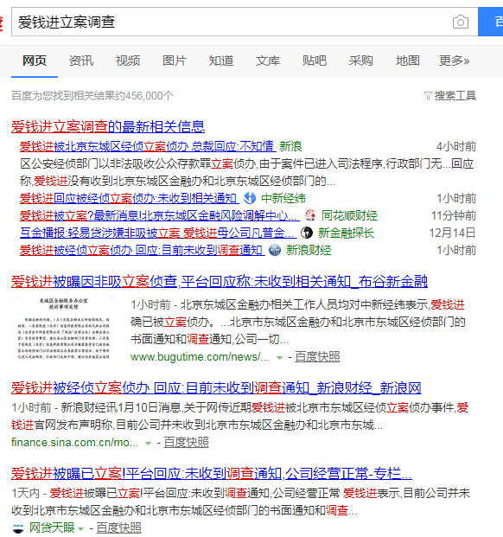
Task: Switch to the 视频 tab
Action: point(128,61)
